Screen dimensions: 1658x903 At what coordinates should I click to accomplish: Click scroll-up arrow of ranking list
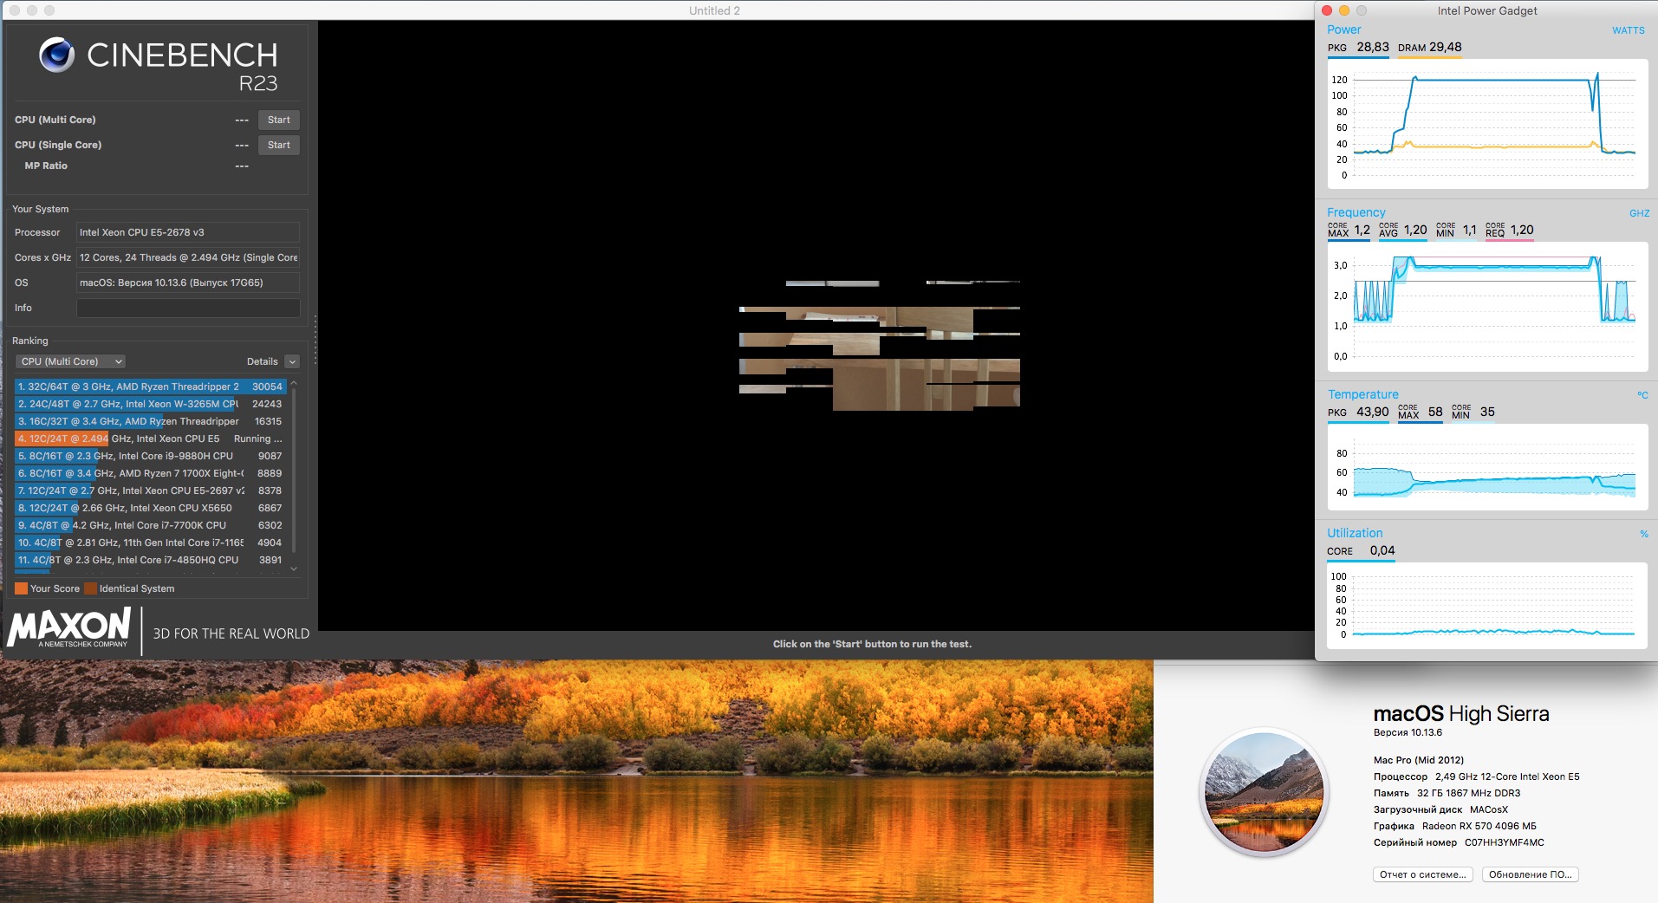pos(294,383)
